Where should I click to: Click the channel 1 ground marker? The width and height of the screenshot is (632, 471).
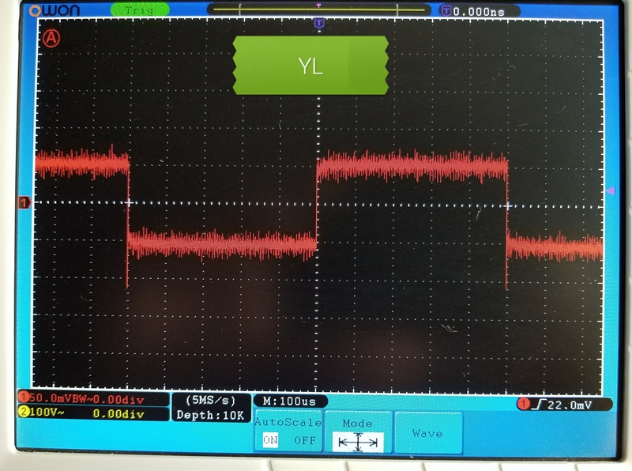24,204
